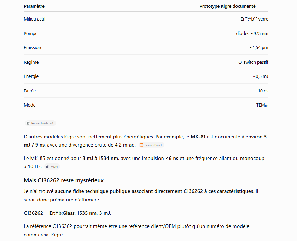The width and height of the screenshot is (297, 241).
Task: Click the orange Elsevier E icon
Action: pos(141,145)
